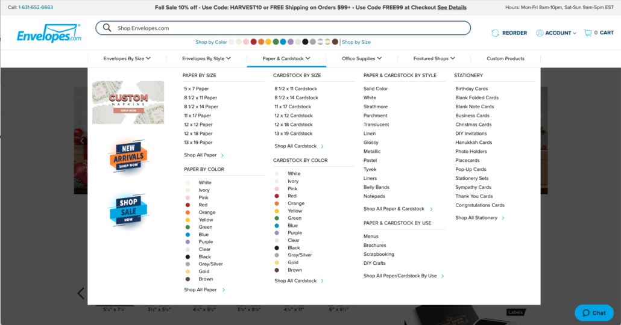This screenshot has height=325, width=621.
Task: Open the shopping cart icon
Action: [587, 33]
